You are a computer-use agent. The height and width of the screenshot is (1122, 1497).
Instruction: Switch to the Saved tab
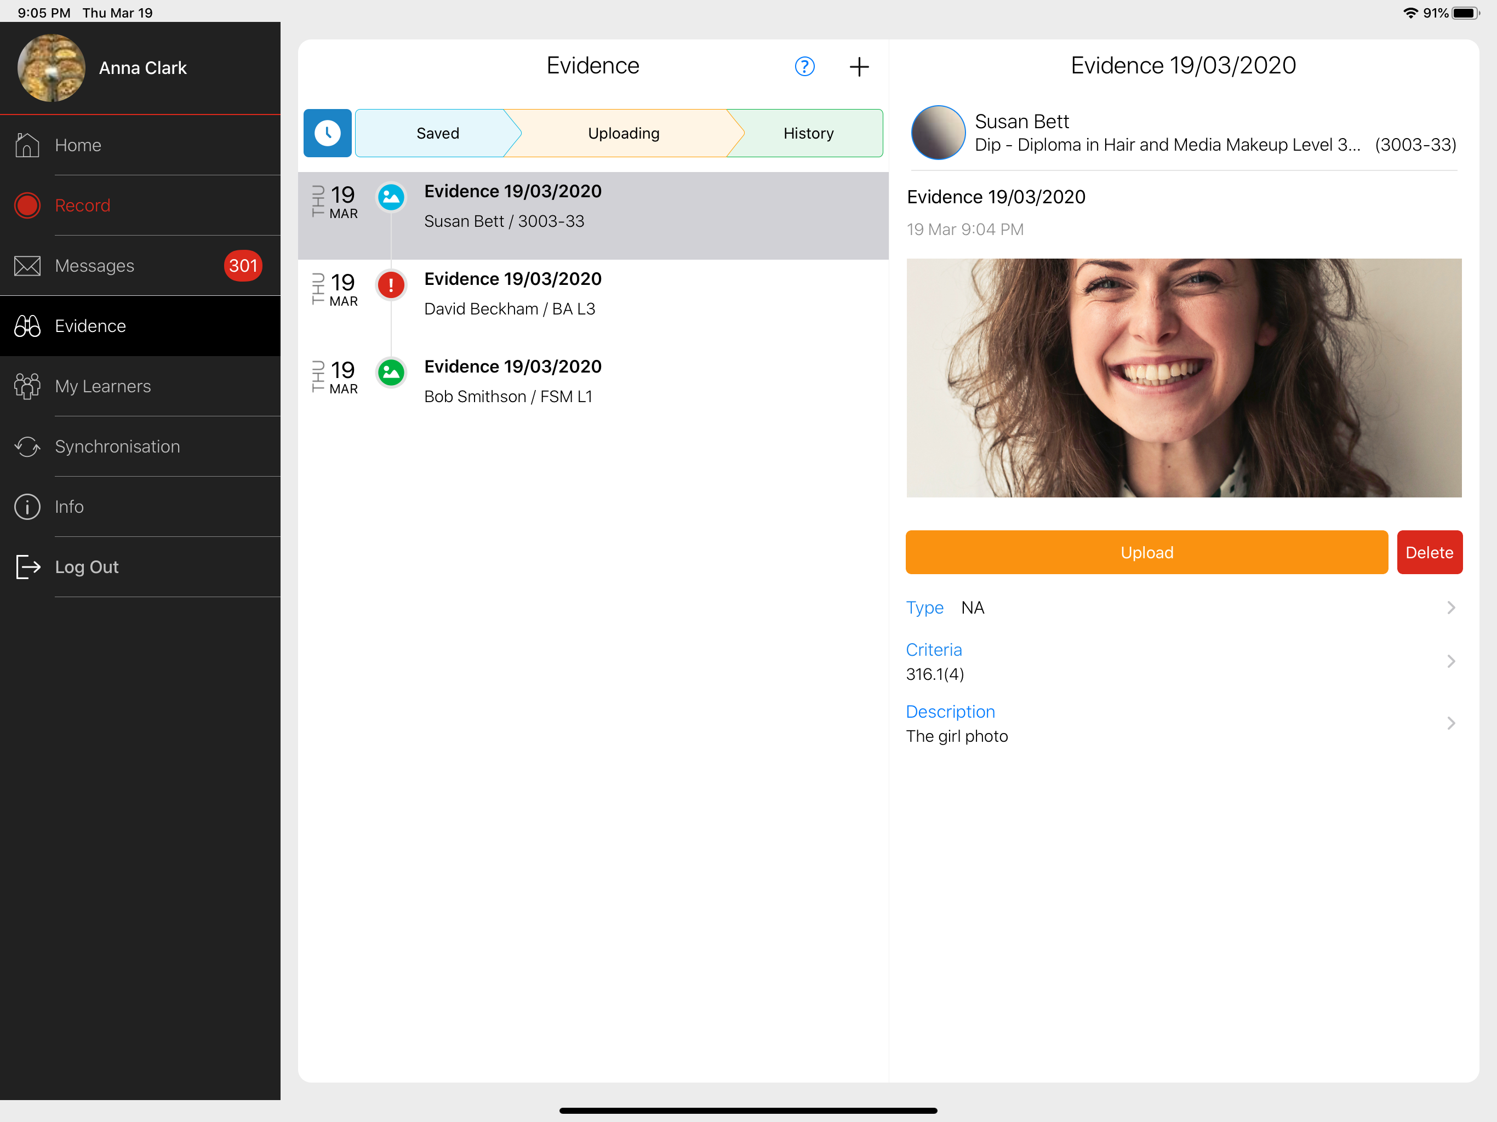point(437,133)
